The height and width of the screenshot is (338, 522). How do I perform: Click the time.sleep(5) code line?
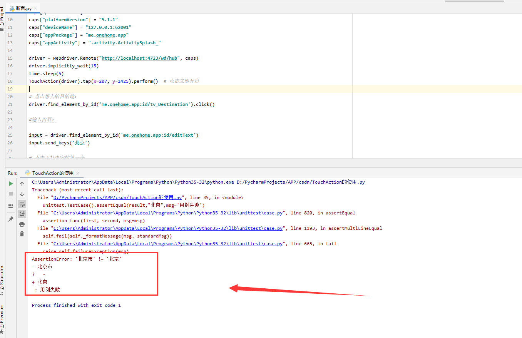click(x=46, y=74)
